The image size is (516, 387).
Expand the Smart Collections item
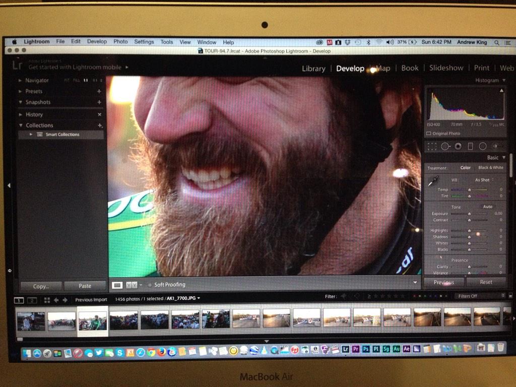(30, 134)
